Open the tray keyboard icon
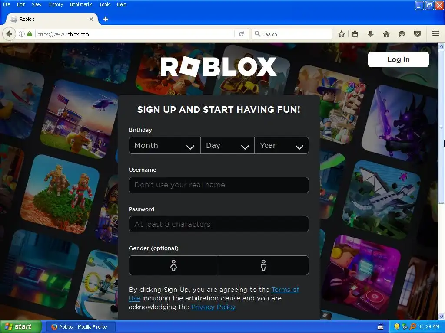The image size is (445, 333). pyautogui.click(x=381, y=327)
